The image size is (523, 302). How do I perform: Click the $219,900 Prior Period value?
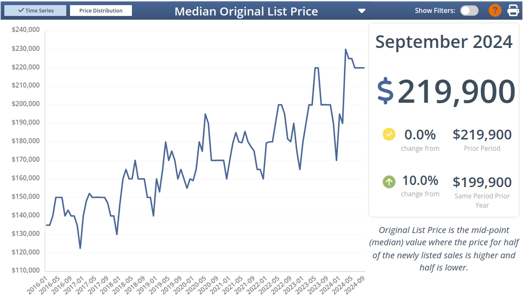point(482,135)
